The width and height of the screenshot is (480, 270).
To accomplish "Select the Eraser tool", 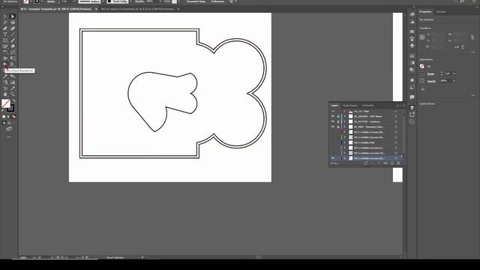I will point(13,46).
